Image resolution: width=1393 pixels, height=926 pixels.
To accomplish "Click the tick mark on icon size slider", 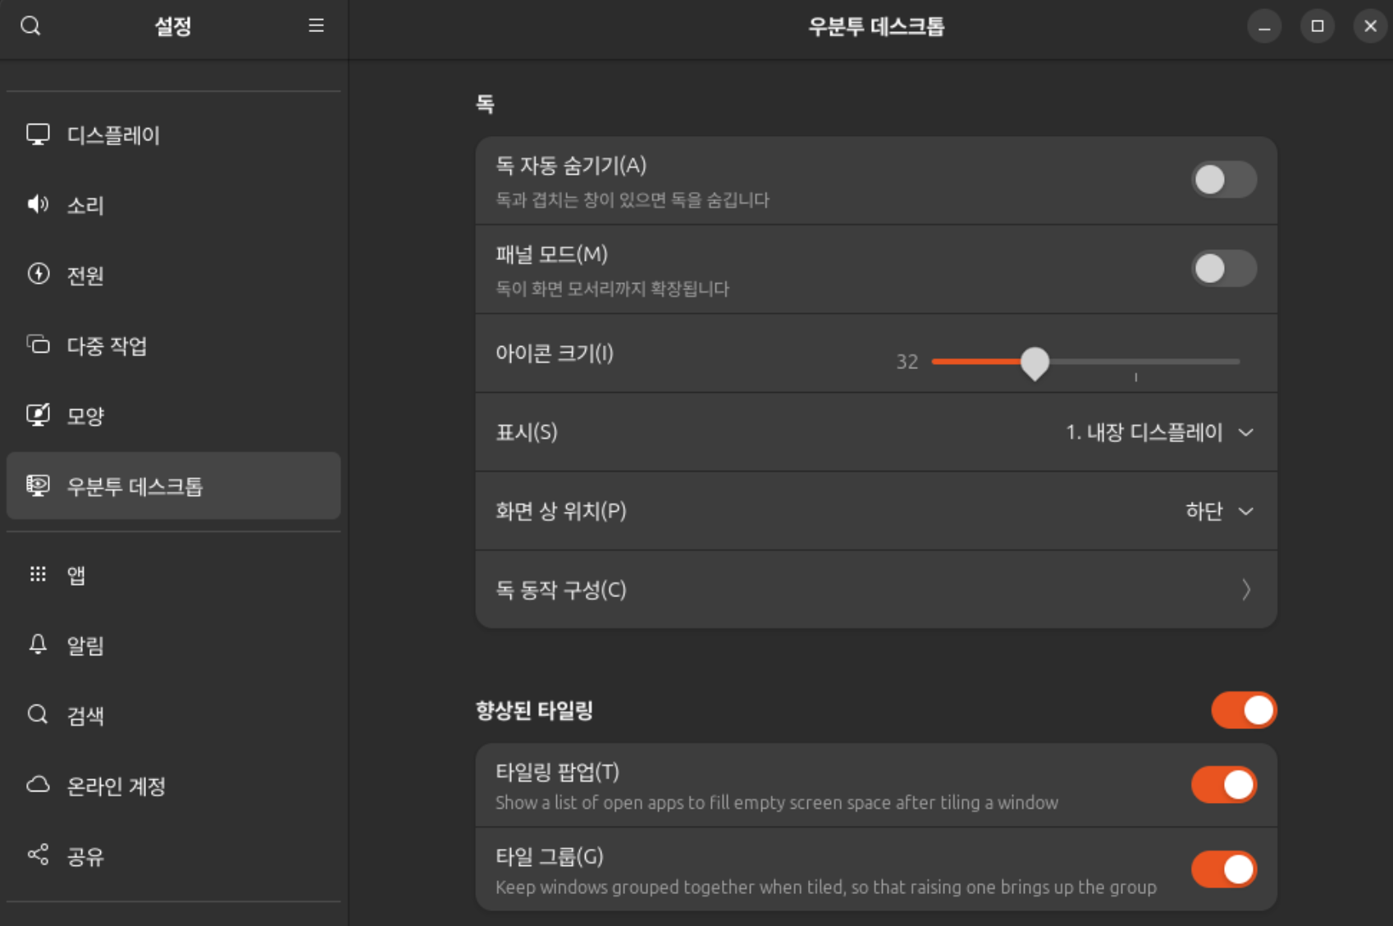I will pyautogui.click(x=1136, y=377).
